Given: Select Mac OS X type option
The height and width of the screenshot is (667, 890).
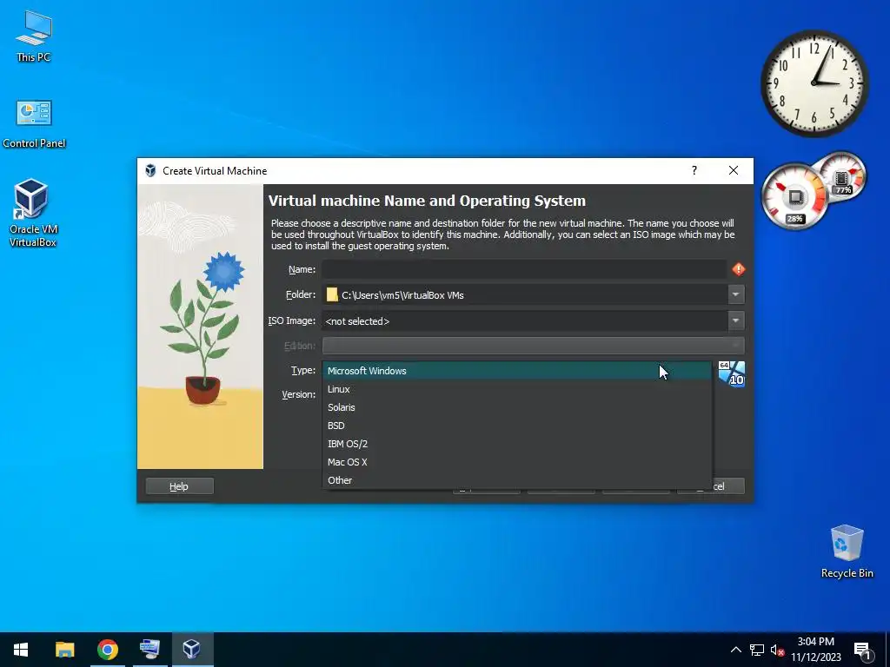Looking at the screenshot, I should tap(517, 462).
